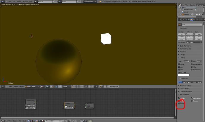Screen dimensions: 205x122
Task: Enable the Glossy ray visibility checkbox
Action: click(x=179, y=104)
